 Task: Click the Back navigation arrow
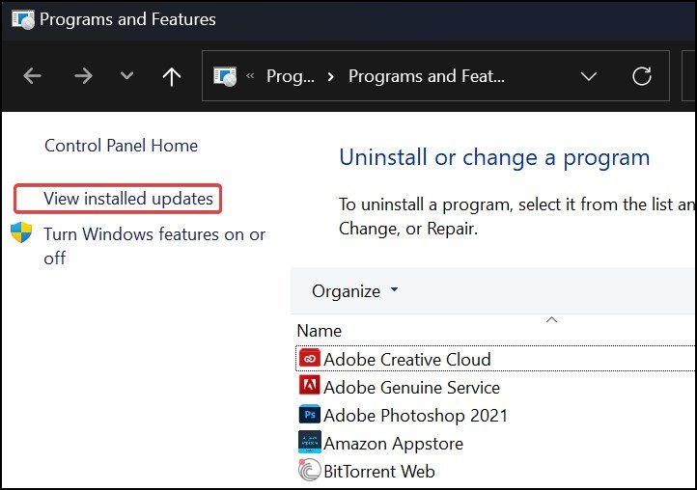(33, 76)
